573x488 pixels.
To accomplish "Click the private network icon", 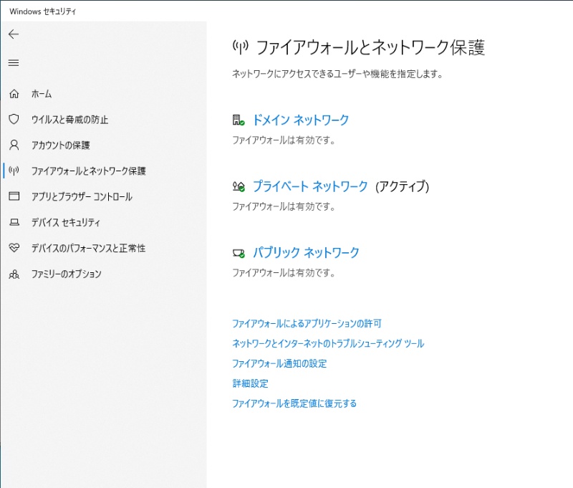I will [239, 186].
